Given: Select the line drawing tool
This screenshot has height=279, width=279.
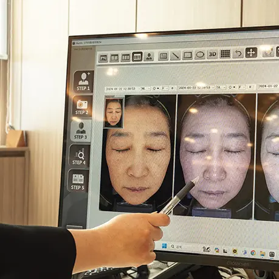Looking at the screenshot, I should point(175,55).
